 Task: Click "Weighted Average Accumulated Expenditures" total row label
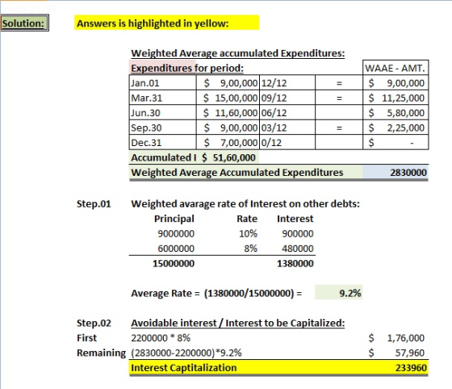coord(237,173)
